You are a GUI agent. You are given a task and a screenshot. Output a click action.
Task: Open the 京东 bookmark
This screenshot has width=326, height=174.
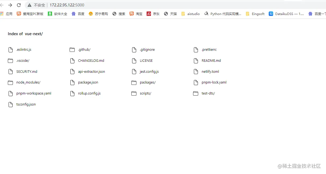click(153, 14)
